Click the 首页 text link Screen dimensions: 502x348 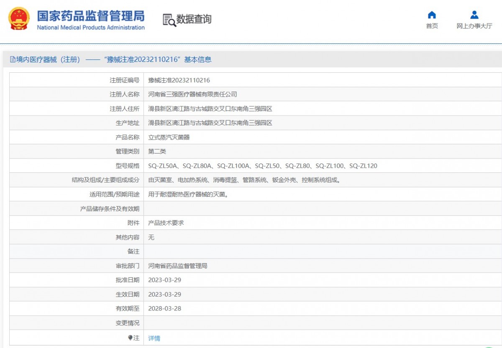[432, 26]
